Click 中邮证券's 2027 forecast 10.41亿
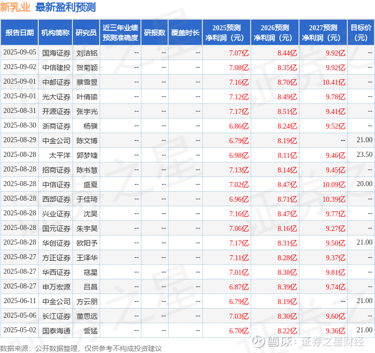This screenshot has height=353, width=375. coord(334,82)
